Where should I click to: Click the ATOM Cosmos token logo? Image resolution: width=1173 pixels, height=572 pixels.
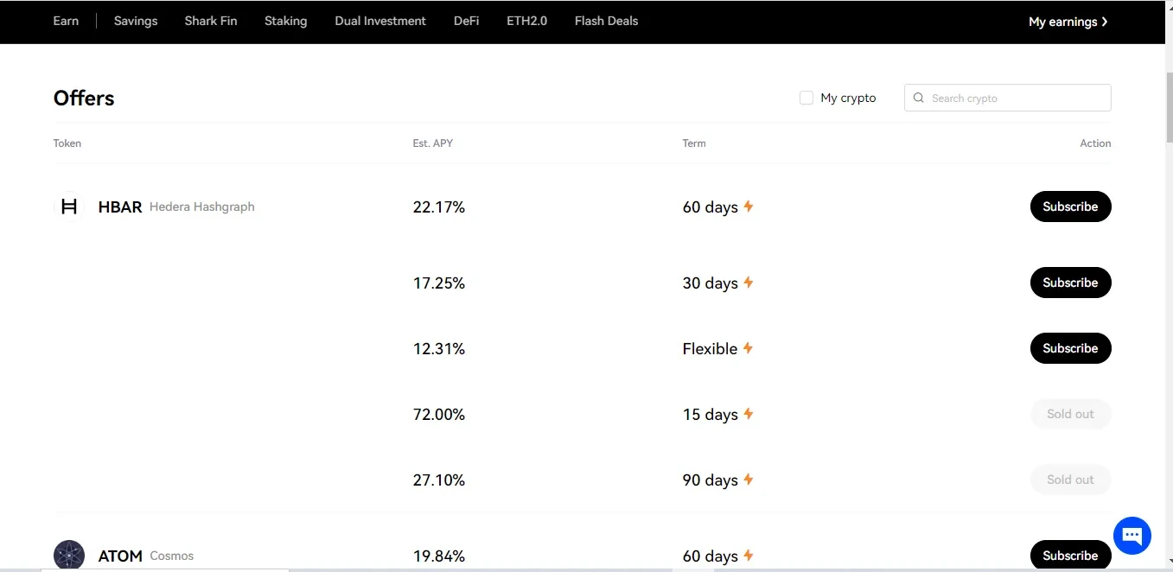click(69, 555)
